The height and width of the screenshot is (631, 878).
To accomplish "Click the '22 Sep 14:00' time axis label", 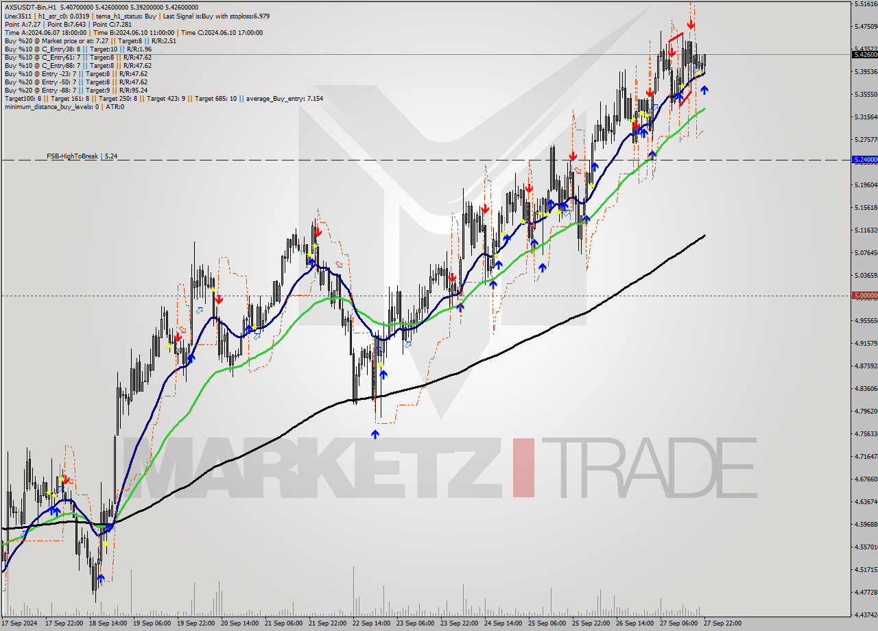I will tap(371, 623).
